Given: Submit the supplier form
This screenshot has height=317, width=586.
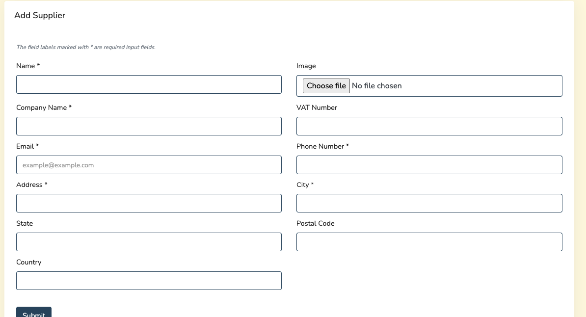Looking at the screenshot, I should (34, 313).
